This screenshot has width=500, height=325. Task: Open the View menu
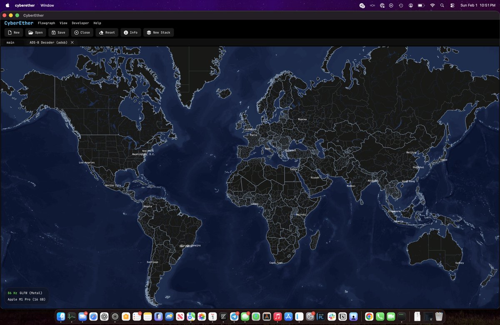pyautogui.click(x=63, y=23)
